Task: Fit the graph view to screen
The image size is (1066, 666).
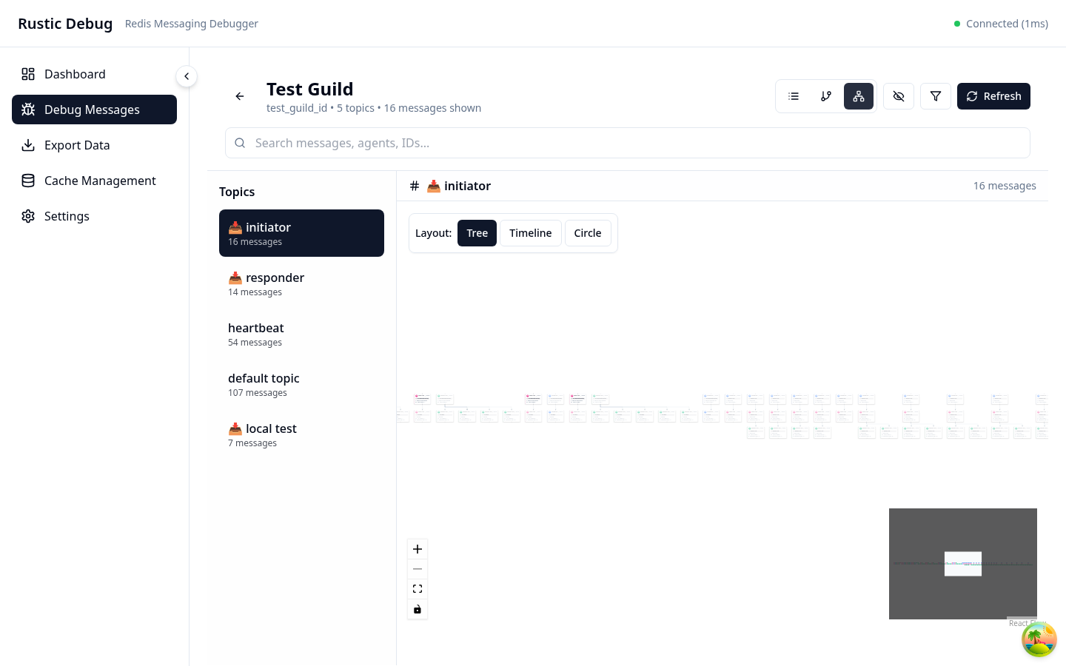Action: pos(418,589)
